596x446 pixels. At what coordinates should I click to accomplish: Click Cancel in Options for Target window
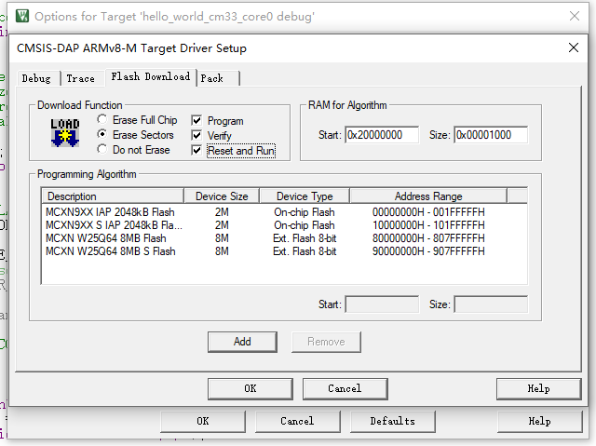click(297, 421)
